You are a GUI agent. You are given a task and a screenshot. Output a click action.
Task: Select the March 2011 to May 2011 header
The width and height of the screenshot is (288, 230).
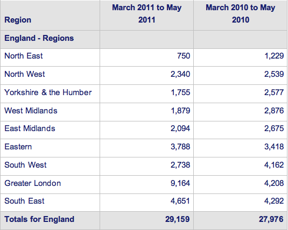[x=147, y=14]
